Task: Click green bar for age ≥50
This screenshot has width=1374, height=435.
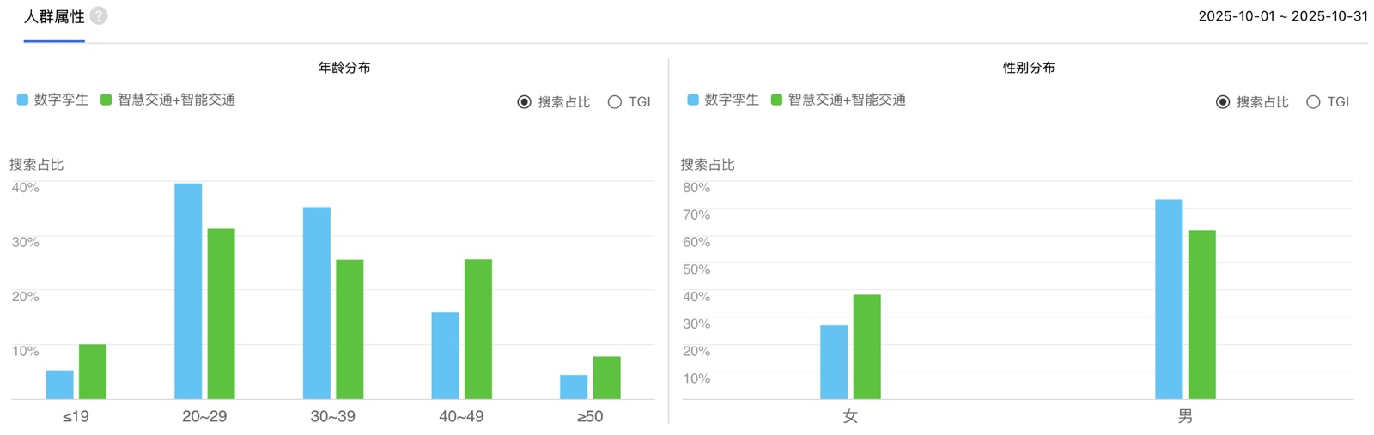Action: [606, 378]
